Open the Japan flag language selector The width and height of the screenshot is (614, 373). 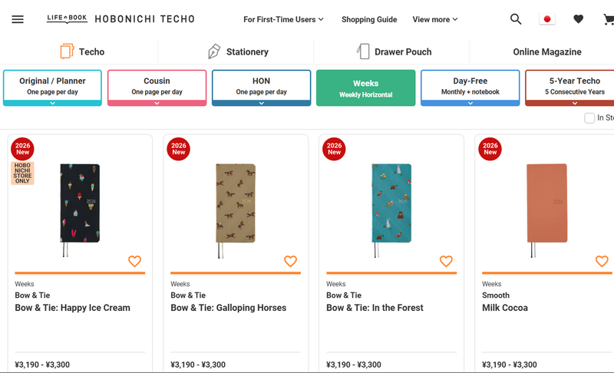pyautogui.click(x=547, y=19)
